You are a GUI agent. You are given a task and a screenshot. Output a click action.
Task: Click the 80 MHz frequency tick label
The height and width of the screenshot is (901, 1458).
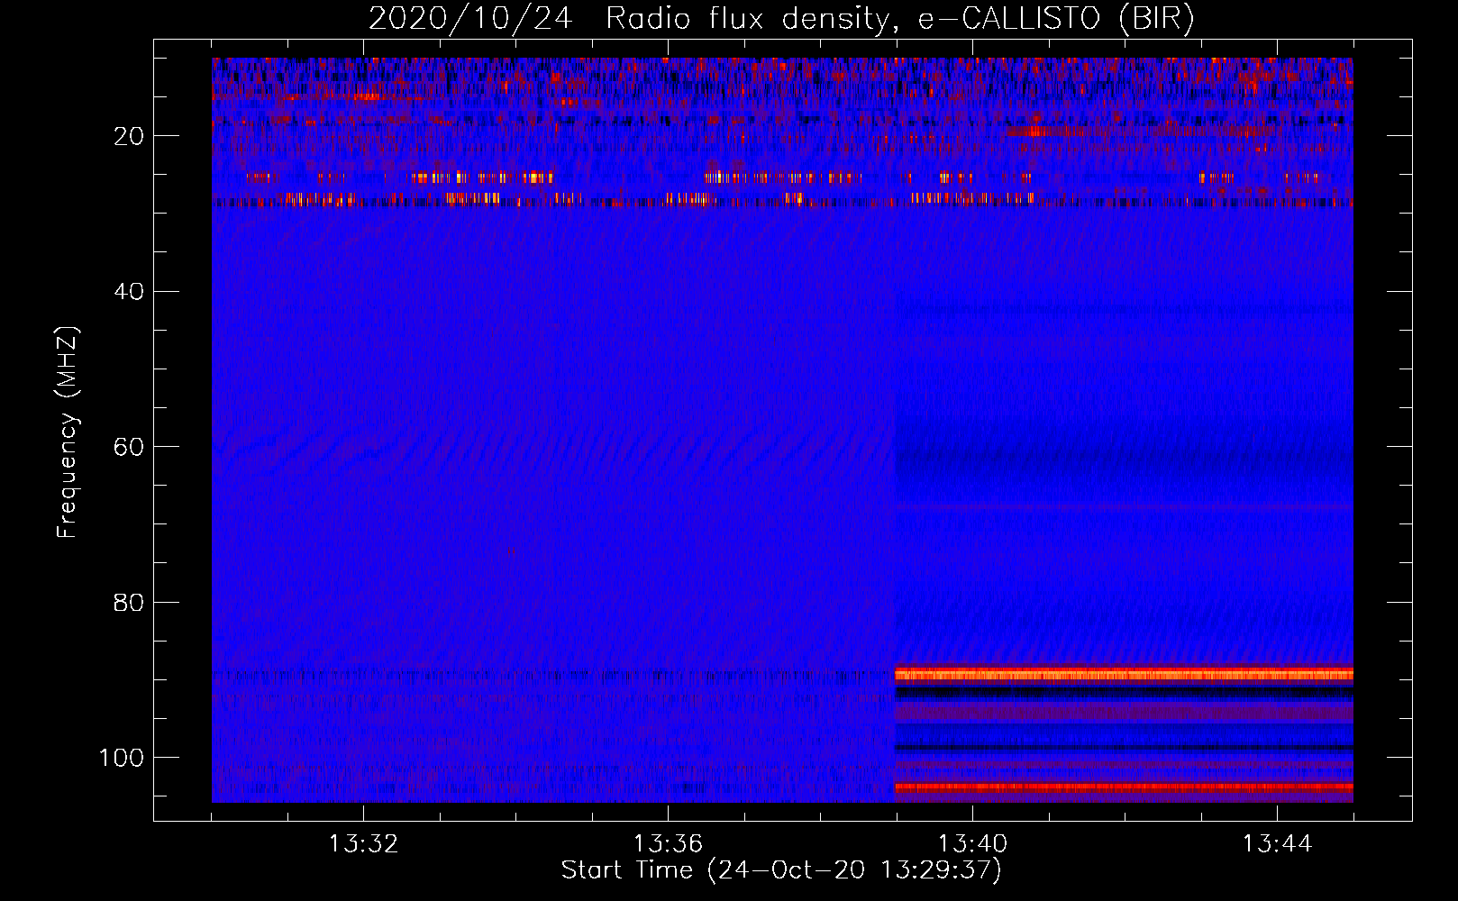[x=130, y=602]
